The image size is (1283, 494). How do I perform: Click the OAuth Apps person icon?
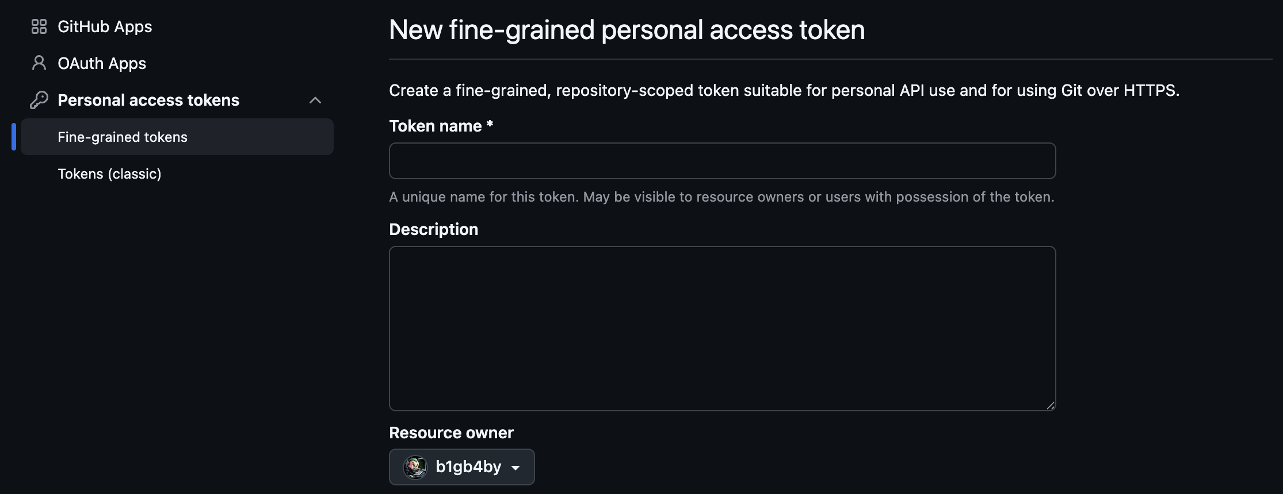39,63
